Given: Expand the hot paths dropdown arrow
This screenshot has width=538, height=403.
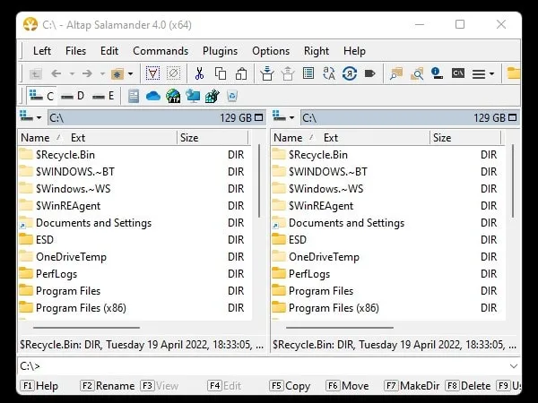Looking at the screenshot, I should 130,73.
